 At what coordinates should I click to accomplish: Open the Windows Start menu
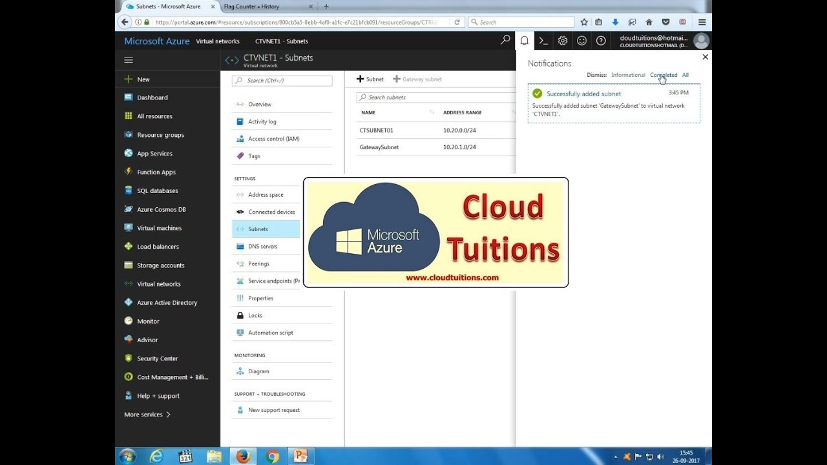click(x=127, y=456)
